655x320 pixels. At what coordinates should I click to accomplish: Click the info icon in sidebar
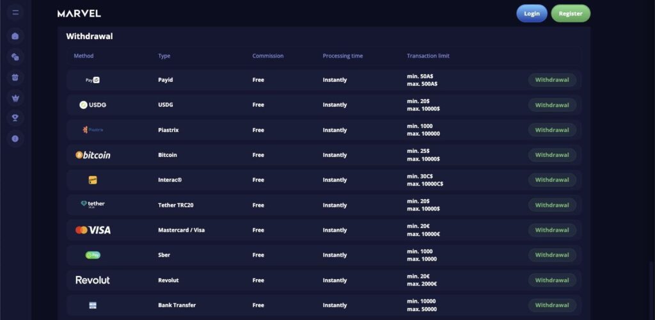(15, 138)
